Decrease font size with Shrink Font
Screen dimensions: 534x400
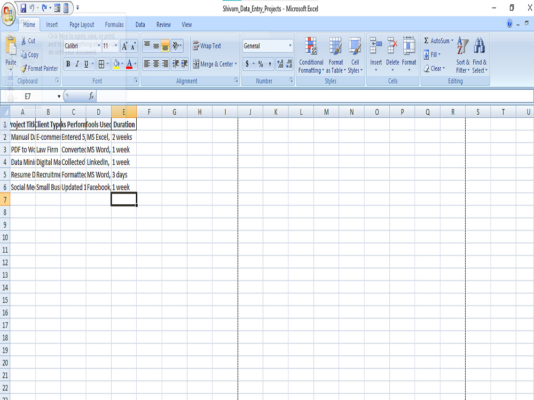[133, 46]
